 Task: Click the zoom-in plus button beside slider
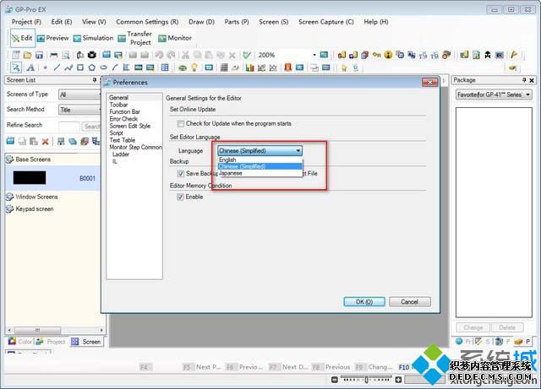tap(398, 380)
